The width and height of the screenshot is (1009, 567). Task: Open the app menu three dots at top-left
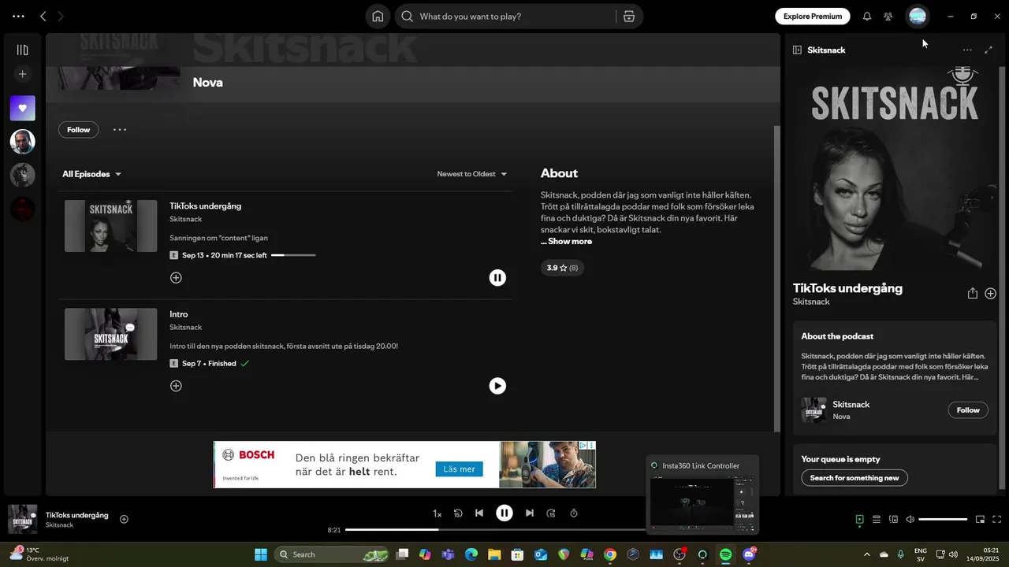click(x=18, y=16)
